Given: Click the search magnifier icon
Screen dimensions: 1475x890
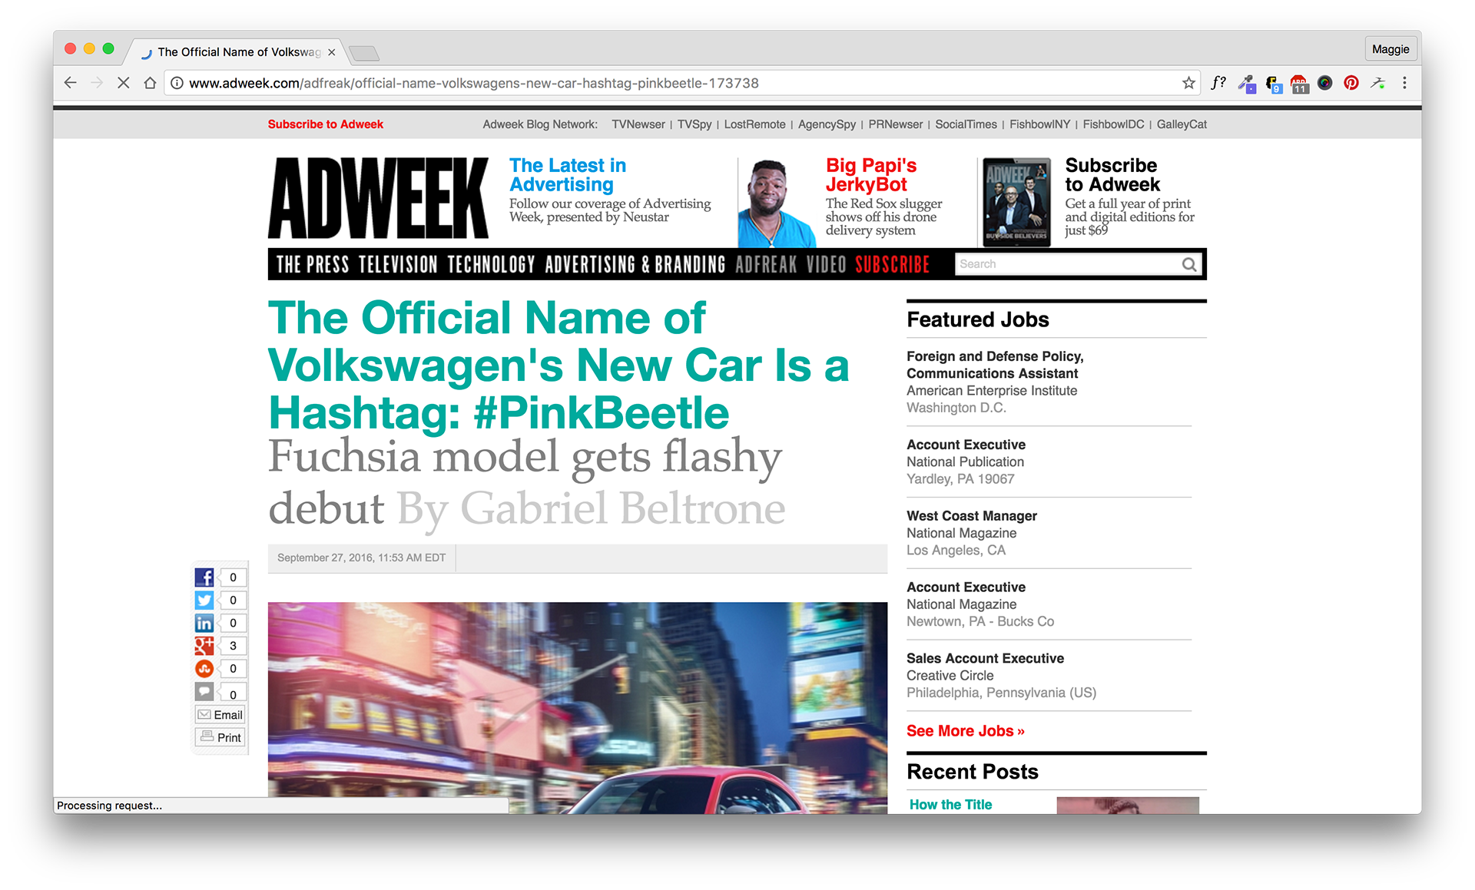Looking at the screenshot, I should [1189, 264].
